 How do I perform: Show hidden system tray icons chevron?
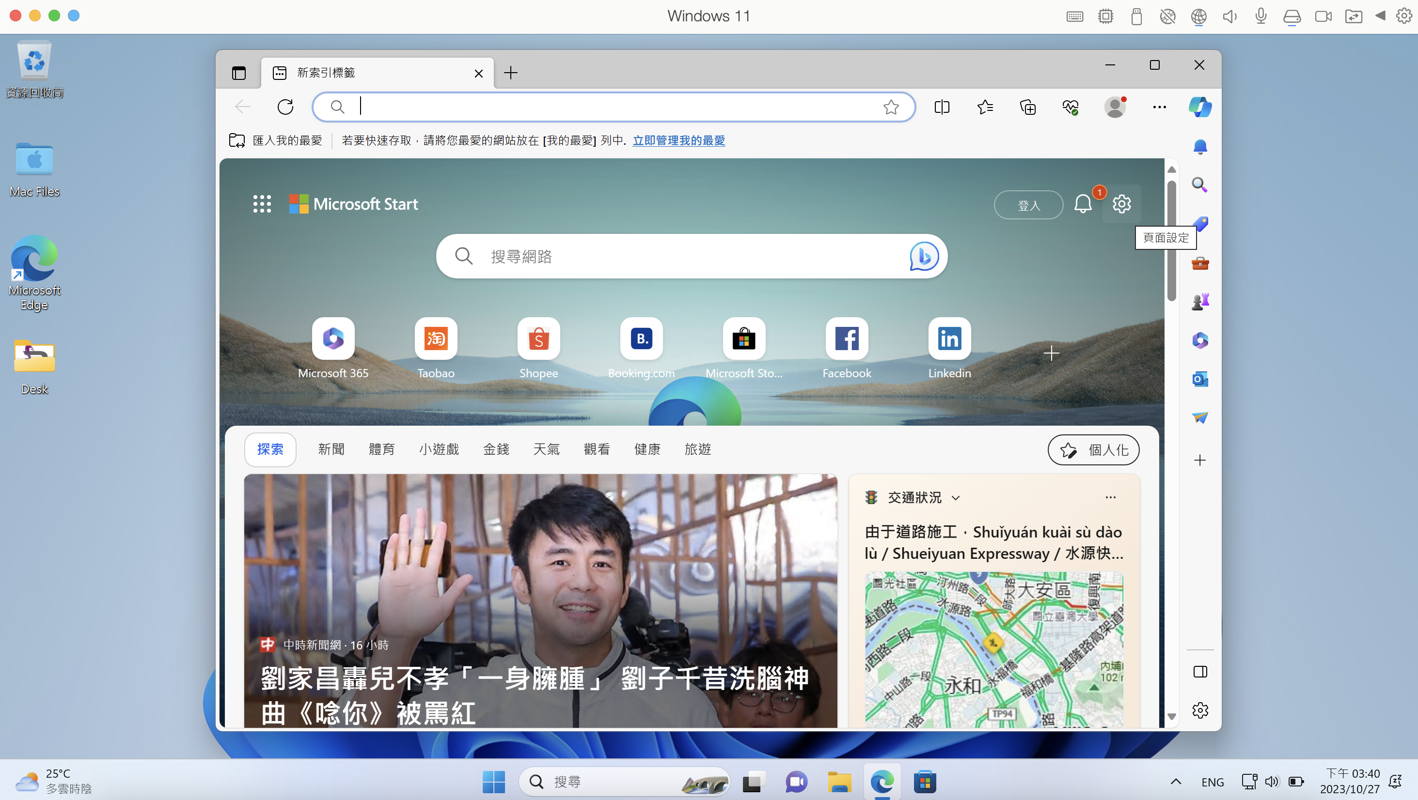click(x=1176, y=781)
